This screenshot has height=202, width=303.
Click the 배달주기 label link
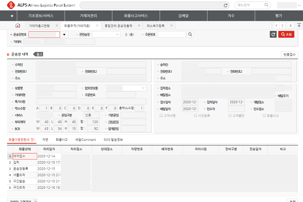pos(283,96)
